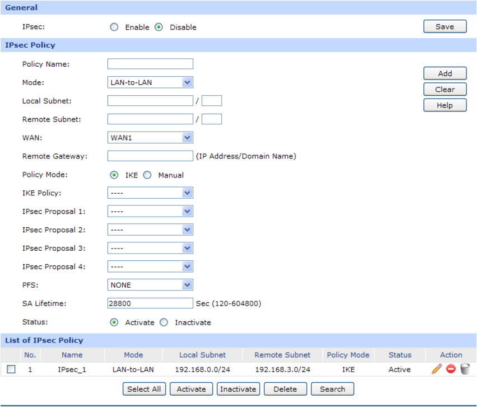The image size is (477, 407).
Task: Click the IPsec_1 name in the list
Action: [x=72, y=369]
